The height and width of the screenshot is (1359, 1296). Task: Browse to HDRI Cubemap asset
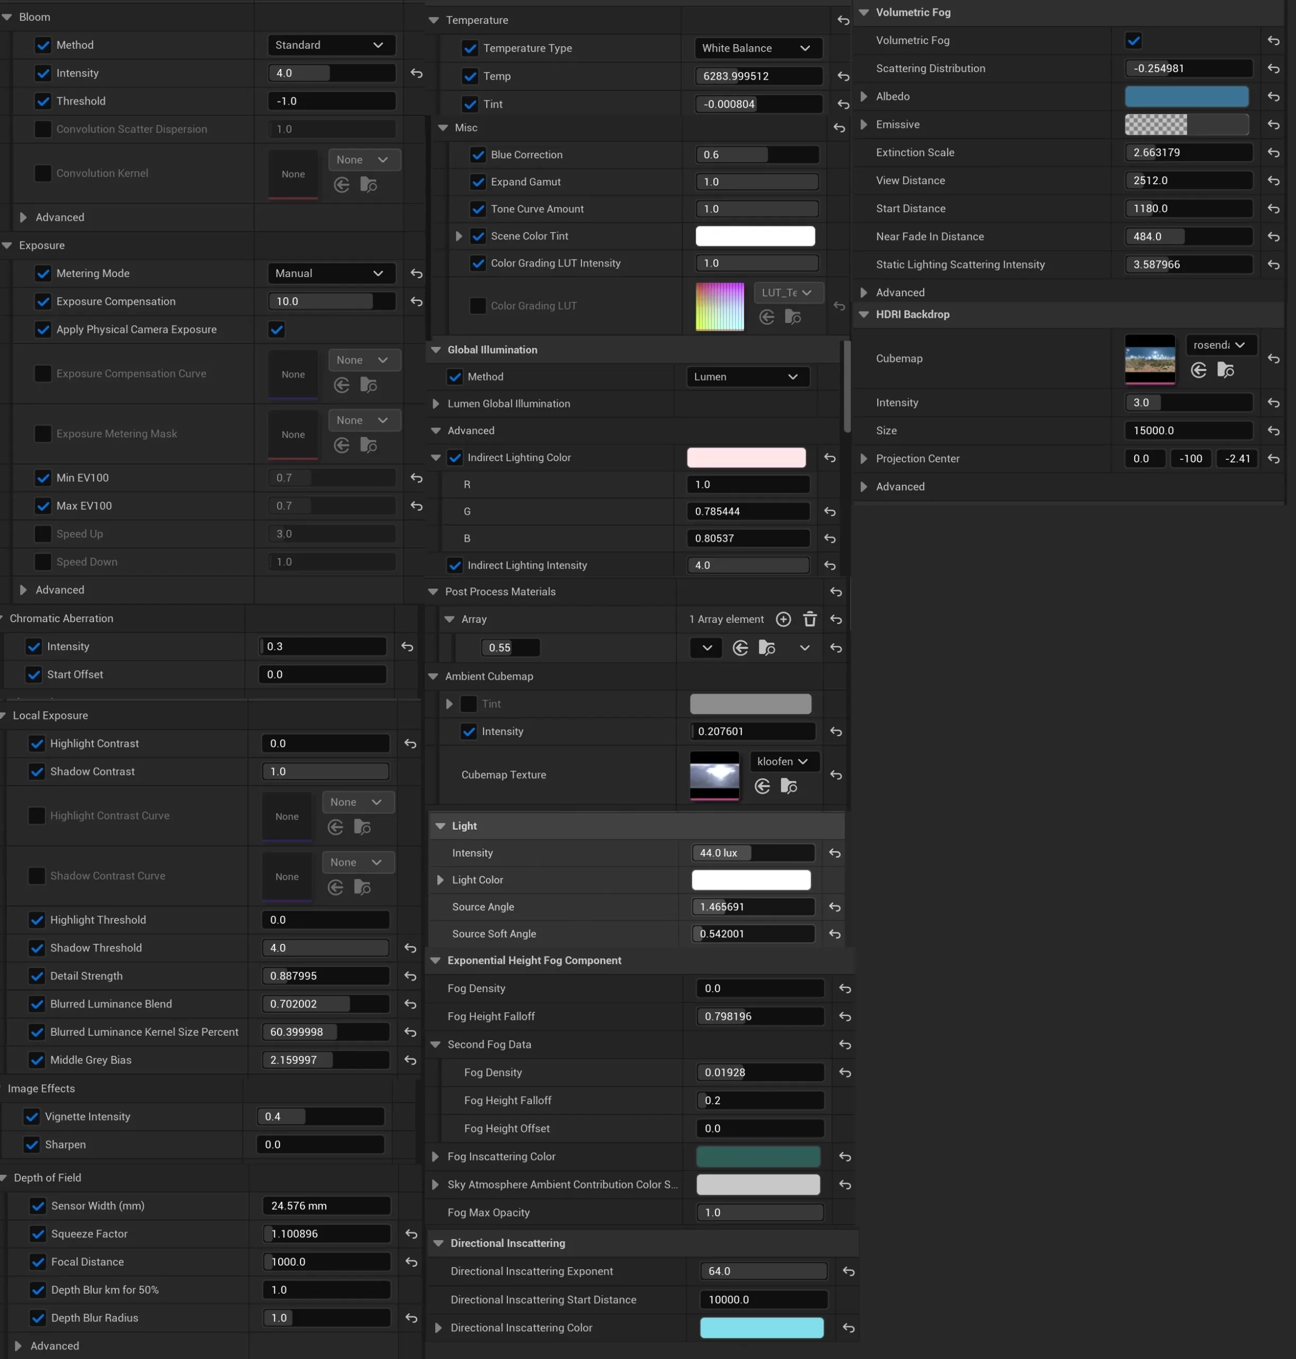click(1225, 371)
